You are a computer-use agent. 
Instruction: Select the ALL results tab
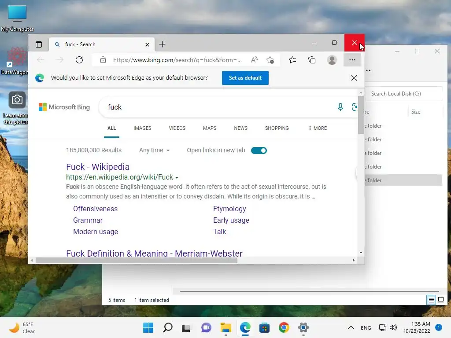pos(111,128)
